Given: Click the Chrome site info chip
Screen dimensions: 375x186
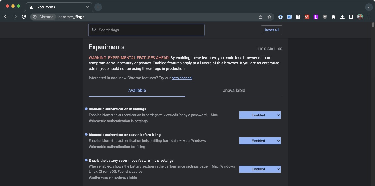Looking at the screenshot, I should click(x=43, y=17).
